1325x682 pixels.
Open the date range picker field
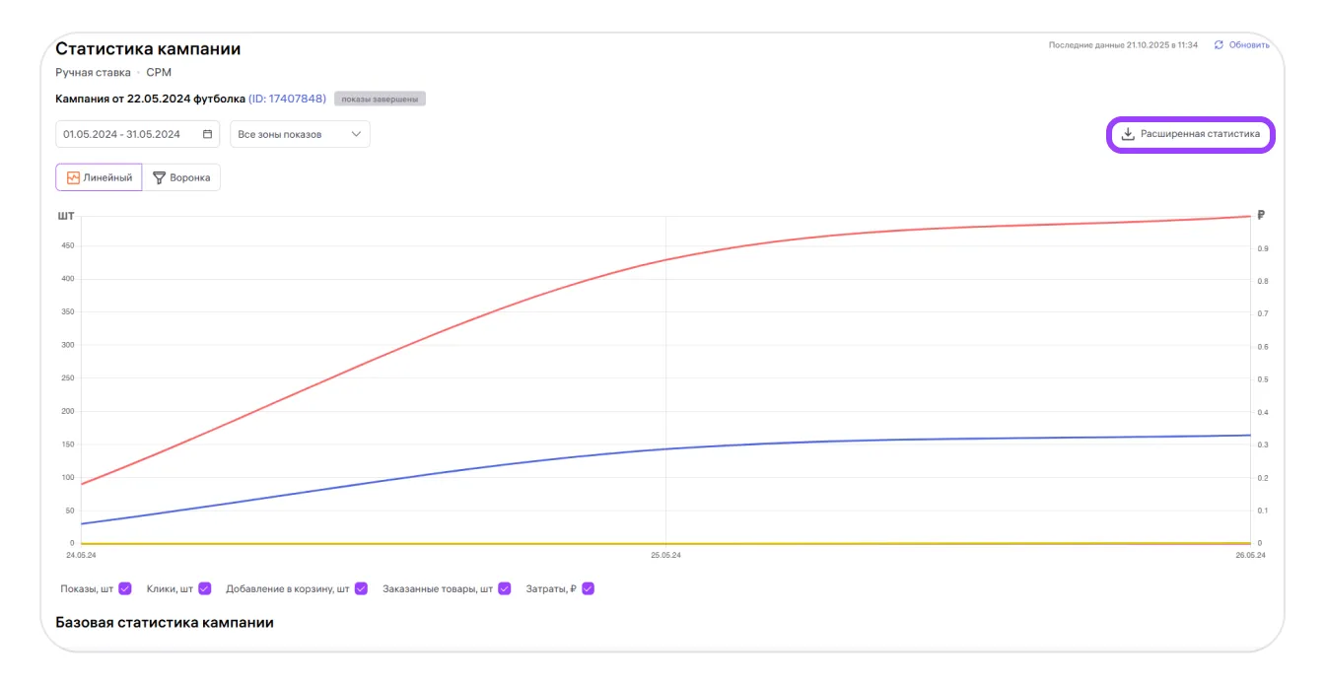click(x=128, y=134)
